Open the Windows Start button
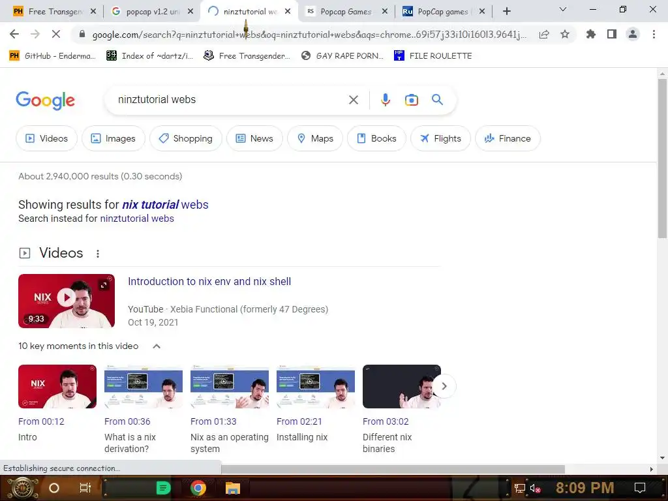This screenshot has width=668, height=501. 23,488
